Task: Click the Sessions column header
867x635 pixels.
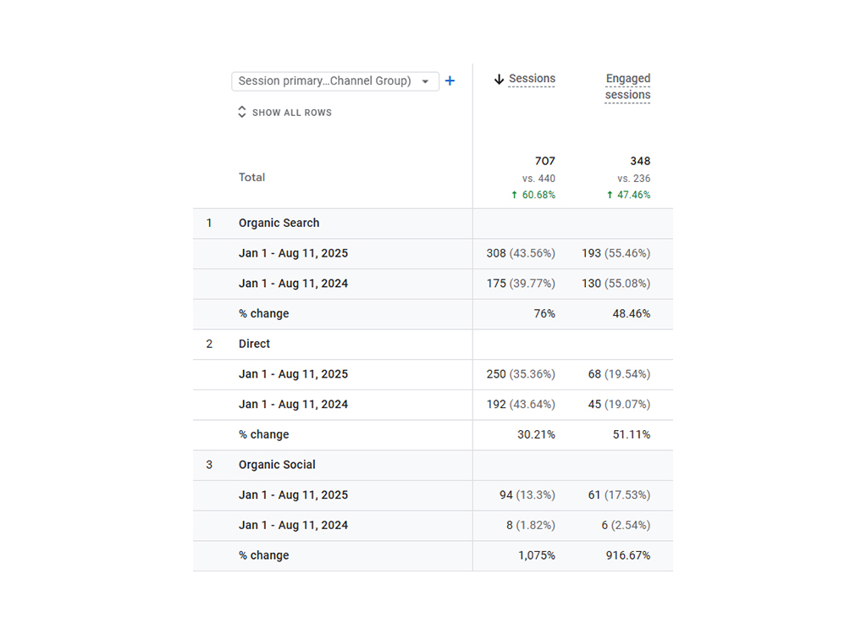Action: pos(531,79)
